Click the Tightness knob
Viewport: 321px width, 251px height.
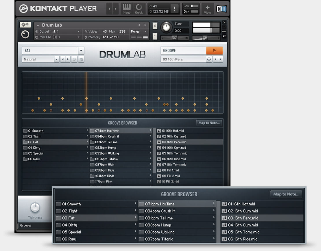click(x=35, y=207)
